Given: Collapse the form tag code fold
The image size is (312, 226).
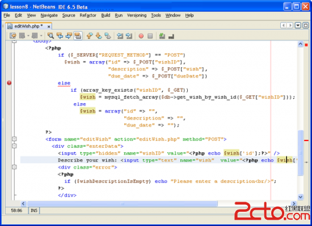Looking at the screenshot, I should pyautogui.click(x=14, y=139).
